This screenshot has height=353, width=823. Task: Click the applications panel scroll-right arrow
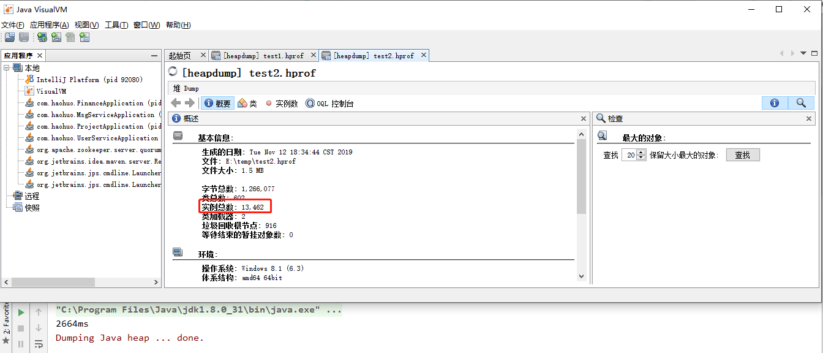(x=156, y=283)
